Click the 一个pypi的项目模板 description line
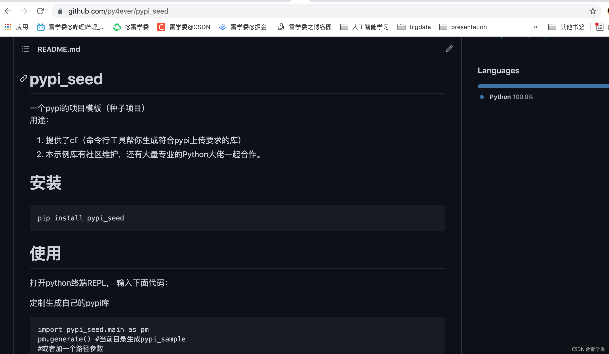This screenshot has width=609, height=354. pos(87,108)
